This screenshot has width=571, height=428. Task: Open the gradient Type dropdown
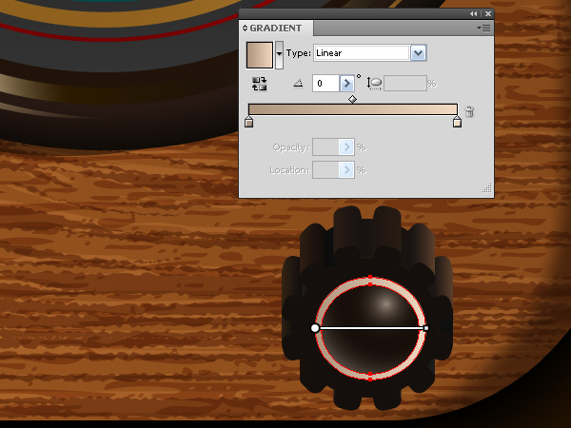tap(419, 53)
